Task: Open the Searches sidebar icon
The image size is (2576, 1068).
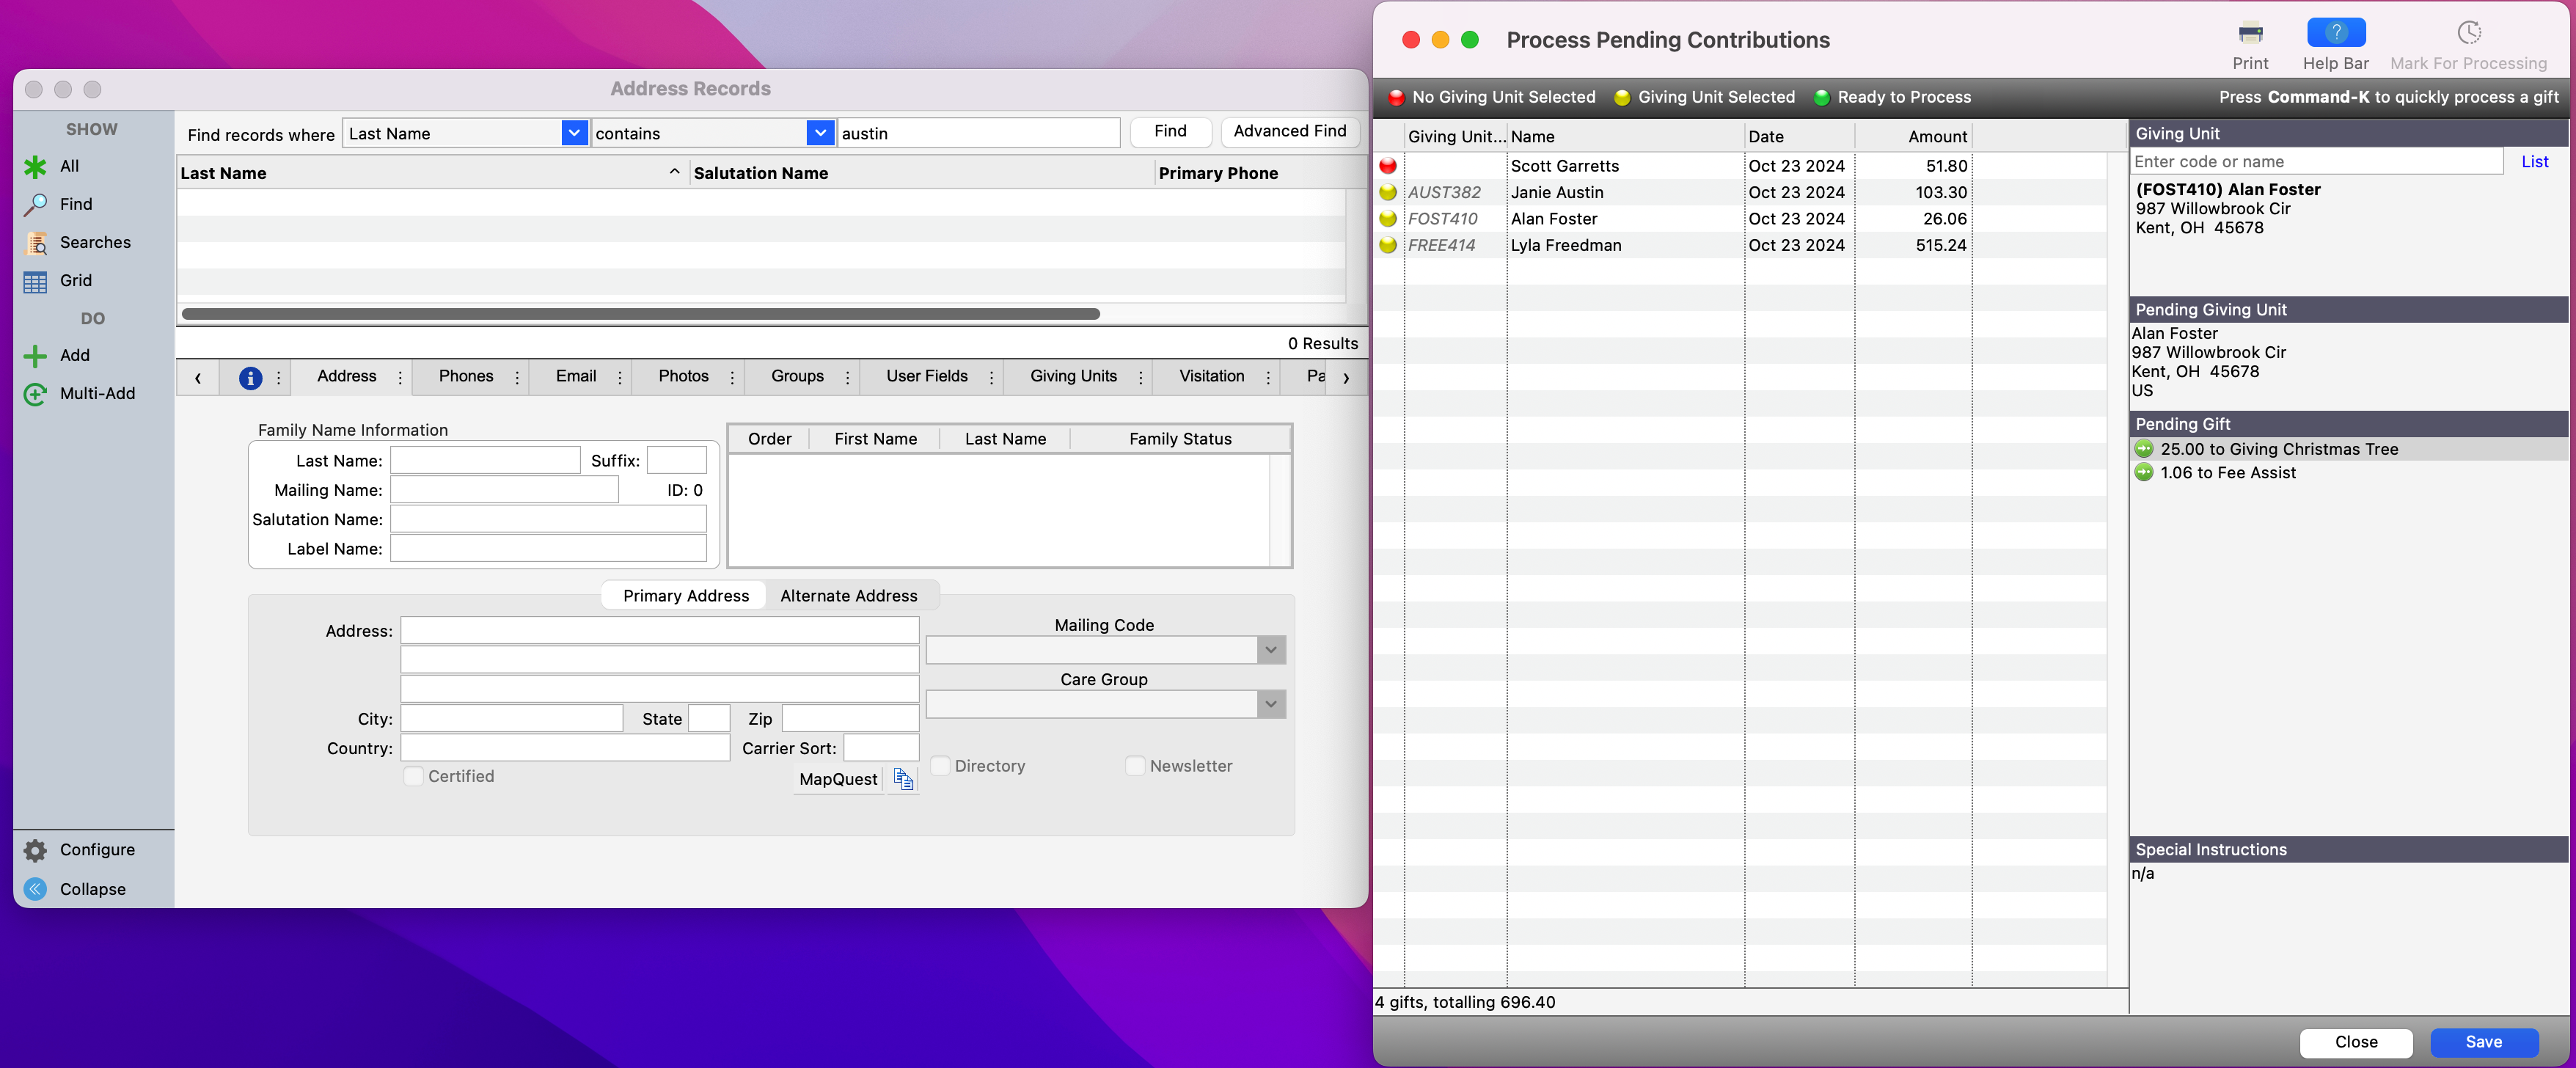Action: (x=36, y=243)
